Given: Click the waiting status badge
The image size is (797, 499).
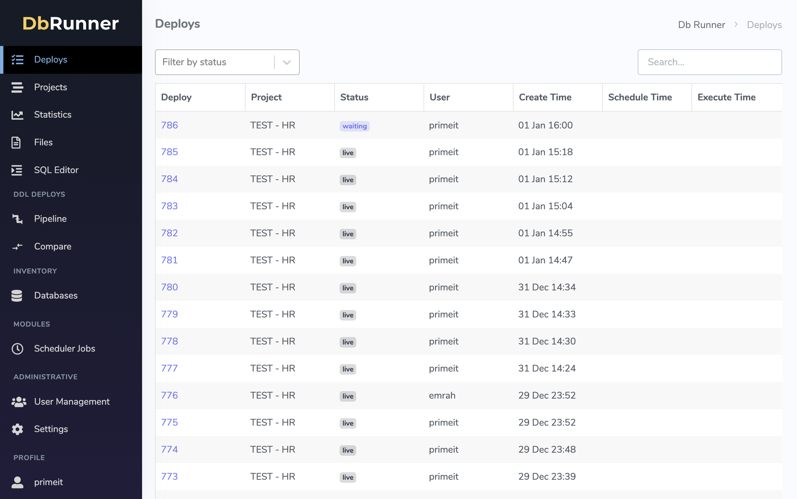Looking at the screenshot, I should click(354, 126).
